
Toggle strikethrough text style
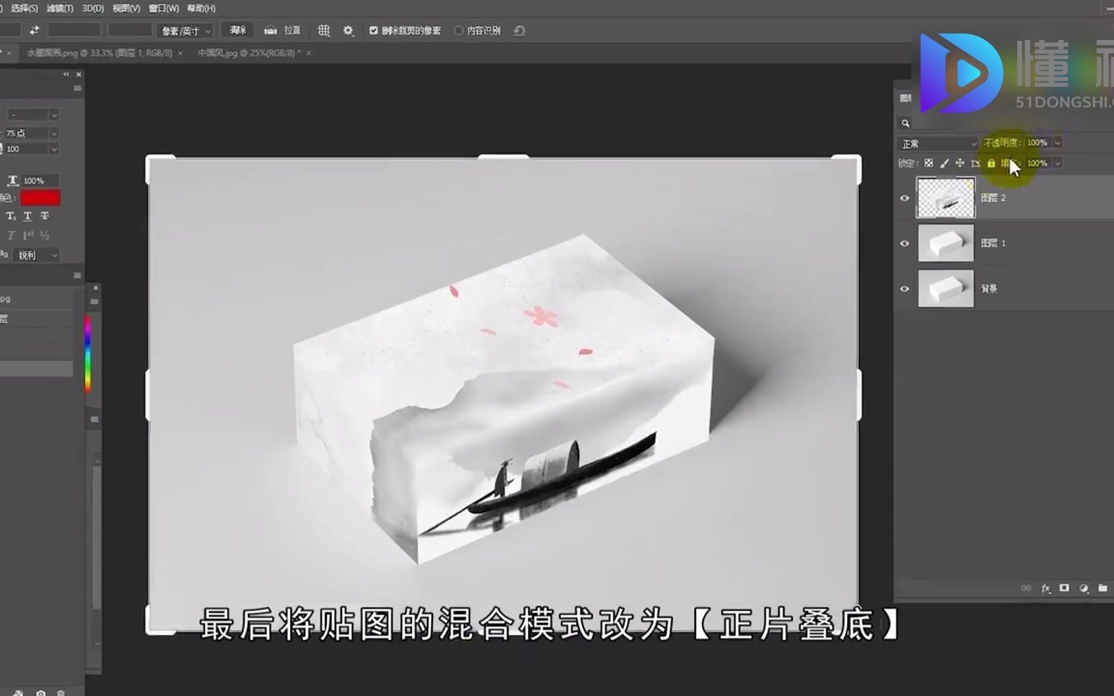[44, 216]
